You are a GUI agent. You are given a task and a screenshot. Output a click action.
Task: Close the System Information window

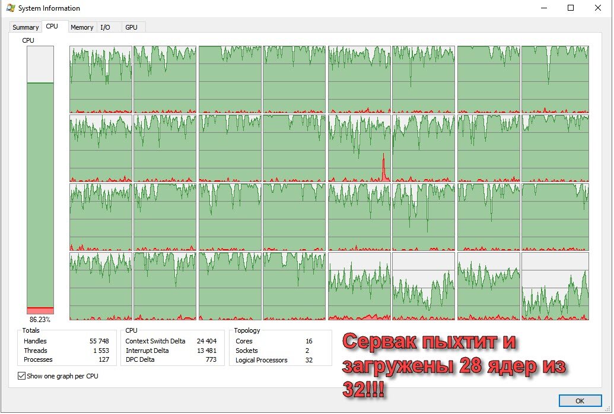[598, 8]
